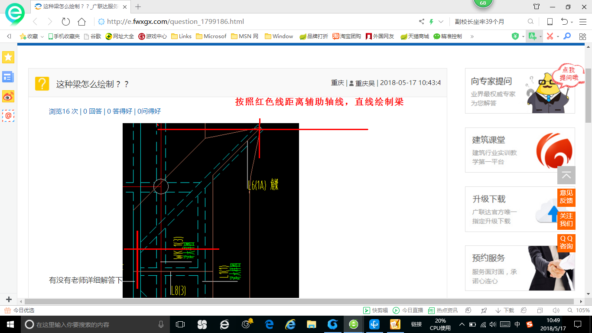Open the mobile phone view icon
Image resolution: width=592 pixels, height=333 pixels.
coord(550,22)
